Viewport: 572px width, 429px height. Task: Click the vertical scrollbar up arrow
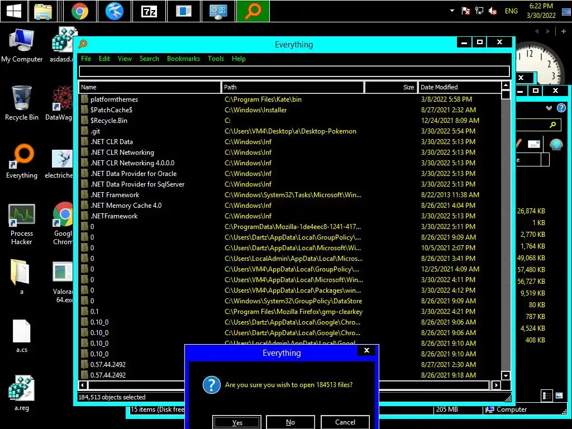point(506,85)
